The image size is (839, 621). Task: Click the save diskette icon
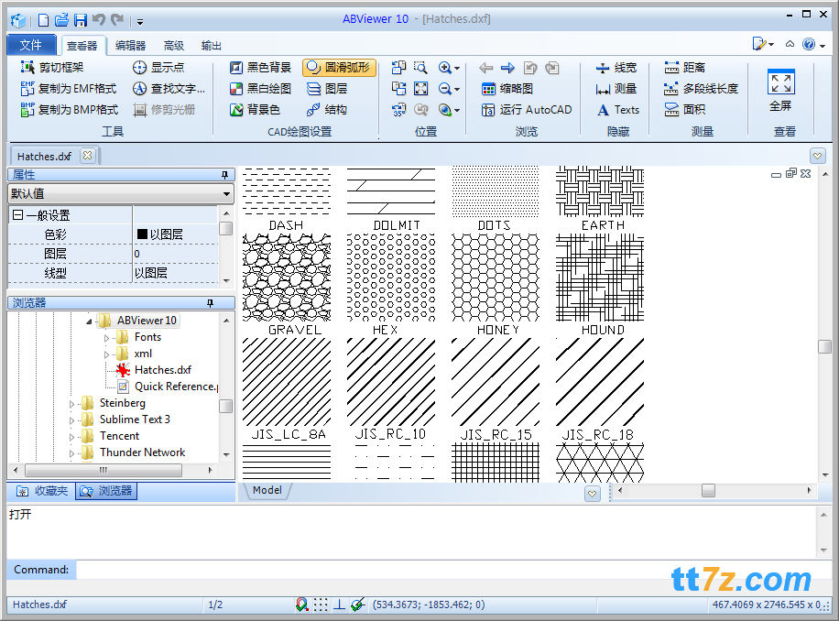(x=81, y=20)
